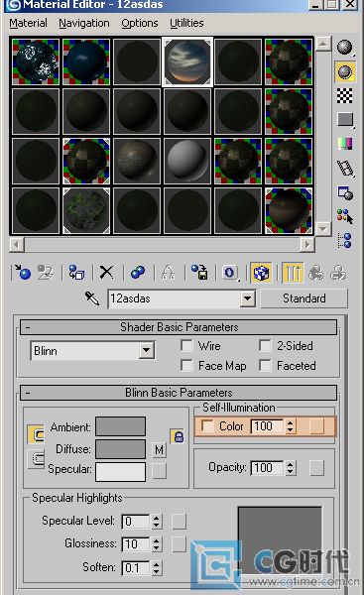Open the Material menu
364x595 pixels.
coord(29,23)
